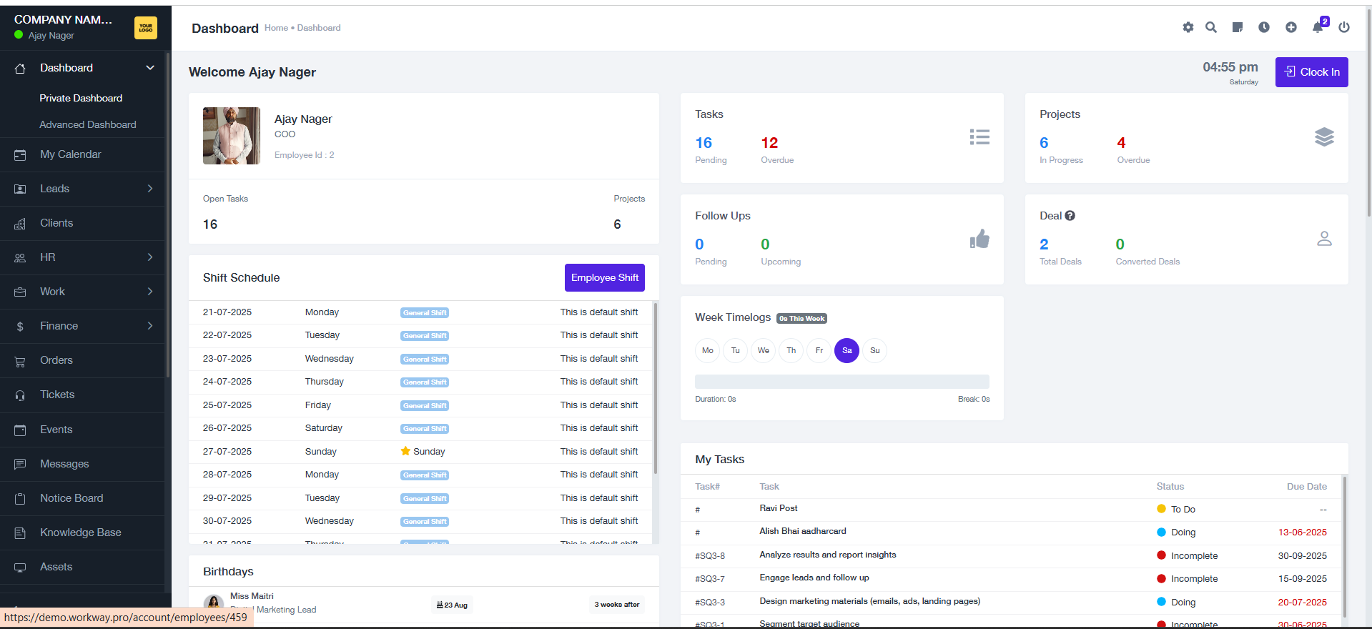The image size is (1372, 629).
Task: Open the 16 Pending tasks link
Action: click(704, 143)
